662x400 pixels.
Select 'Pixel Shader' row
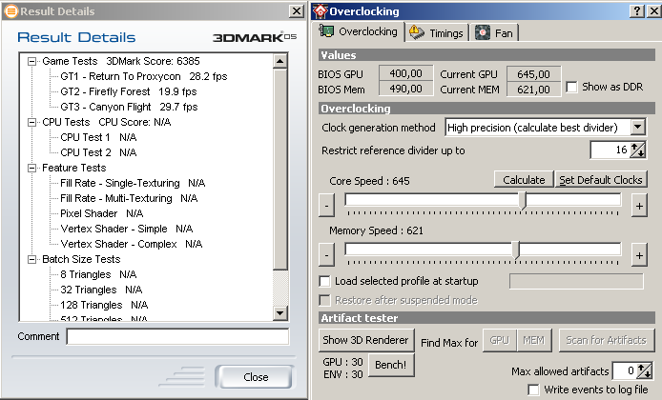(102, 213)
